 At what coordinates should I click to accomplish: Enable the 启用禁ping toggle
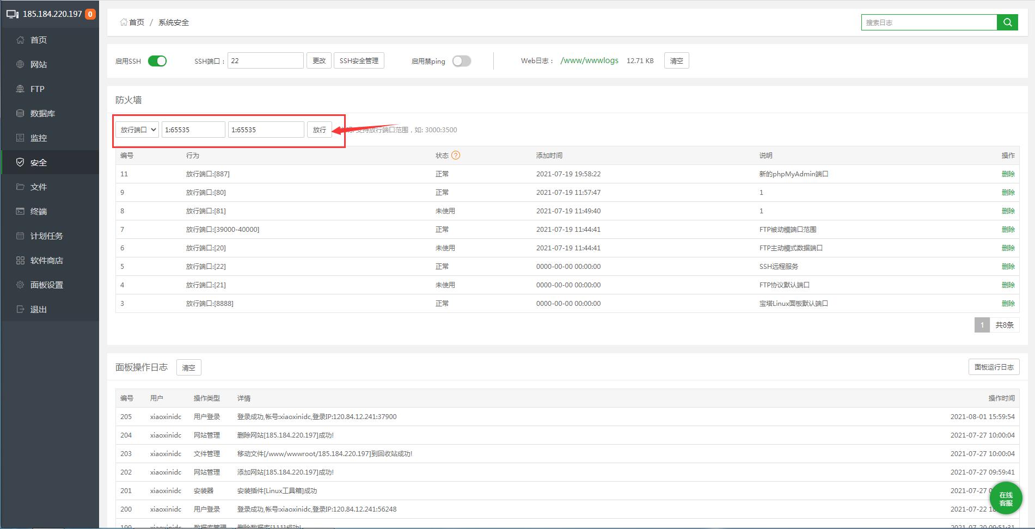coord(461,61)
